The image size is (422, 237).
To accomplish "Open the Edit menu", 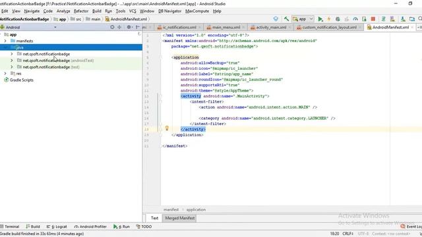I will point(5,11).
